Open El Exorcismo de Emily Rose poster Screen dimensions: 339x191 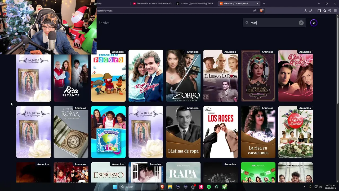pyautogui.click(x=108, y=172)
